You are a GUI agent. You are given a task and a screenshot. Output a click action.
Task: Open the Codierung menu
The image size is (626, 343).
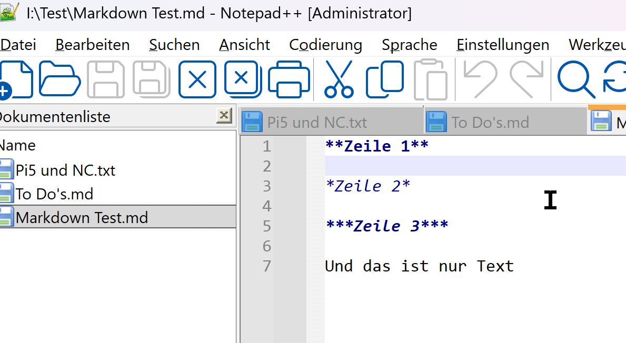(x=325, y=45)
